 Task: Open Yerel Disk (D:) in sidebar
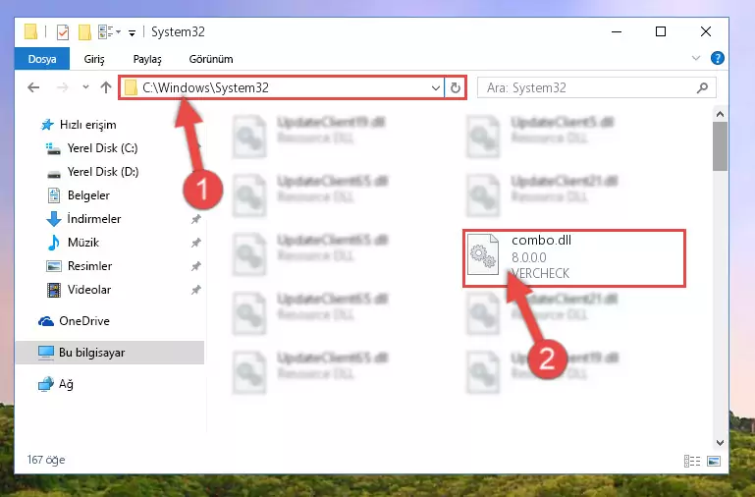(92, 172)
